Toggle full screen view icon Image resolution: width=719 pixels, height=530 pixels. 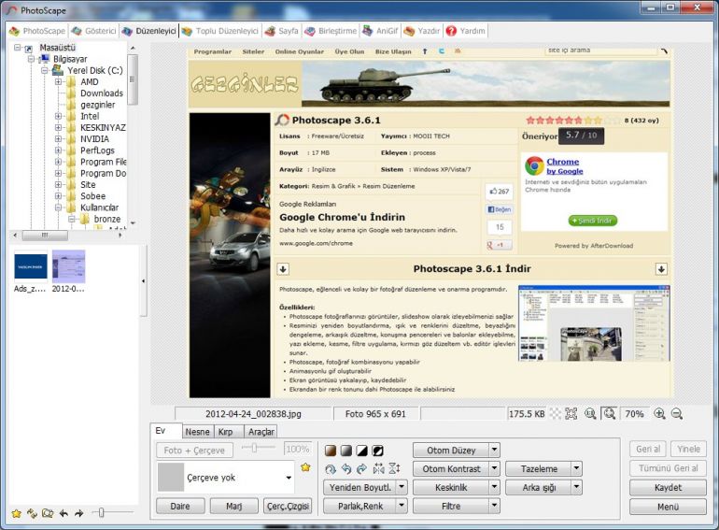(x=571, y=413)
